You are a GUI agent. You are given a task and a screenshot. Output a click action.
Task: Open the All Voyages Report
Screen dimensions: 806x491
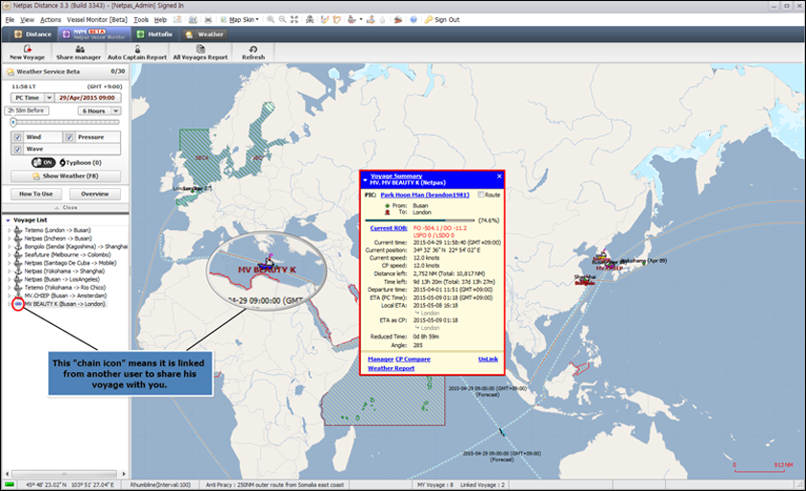tap(201, 53)
